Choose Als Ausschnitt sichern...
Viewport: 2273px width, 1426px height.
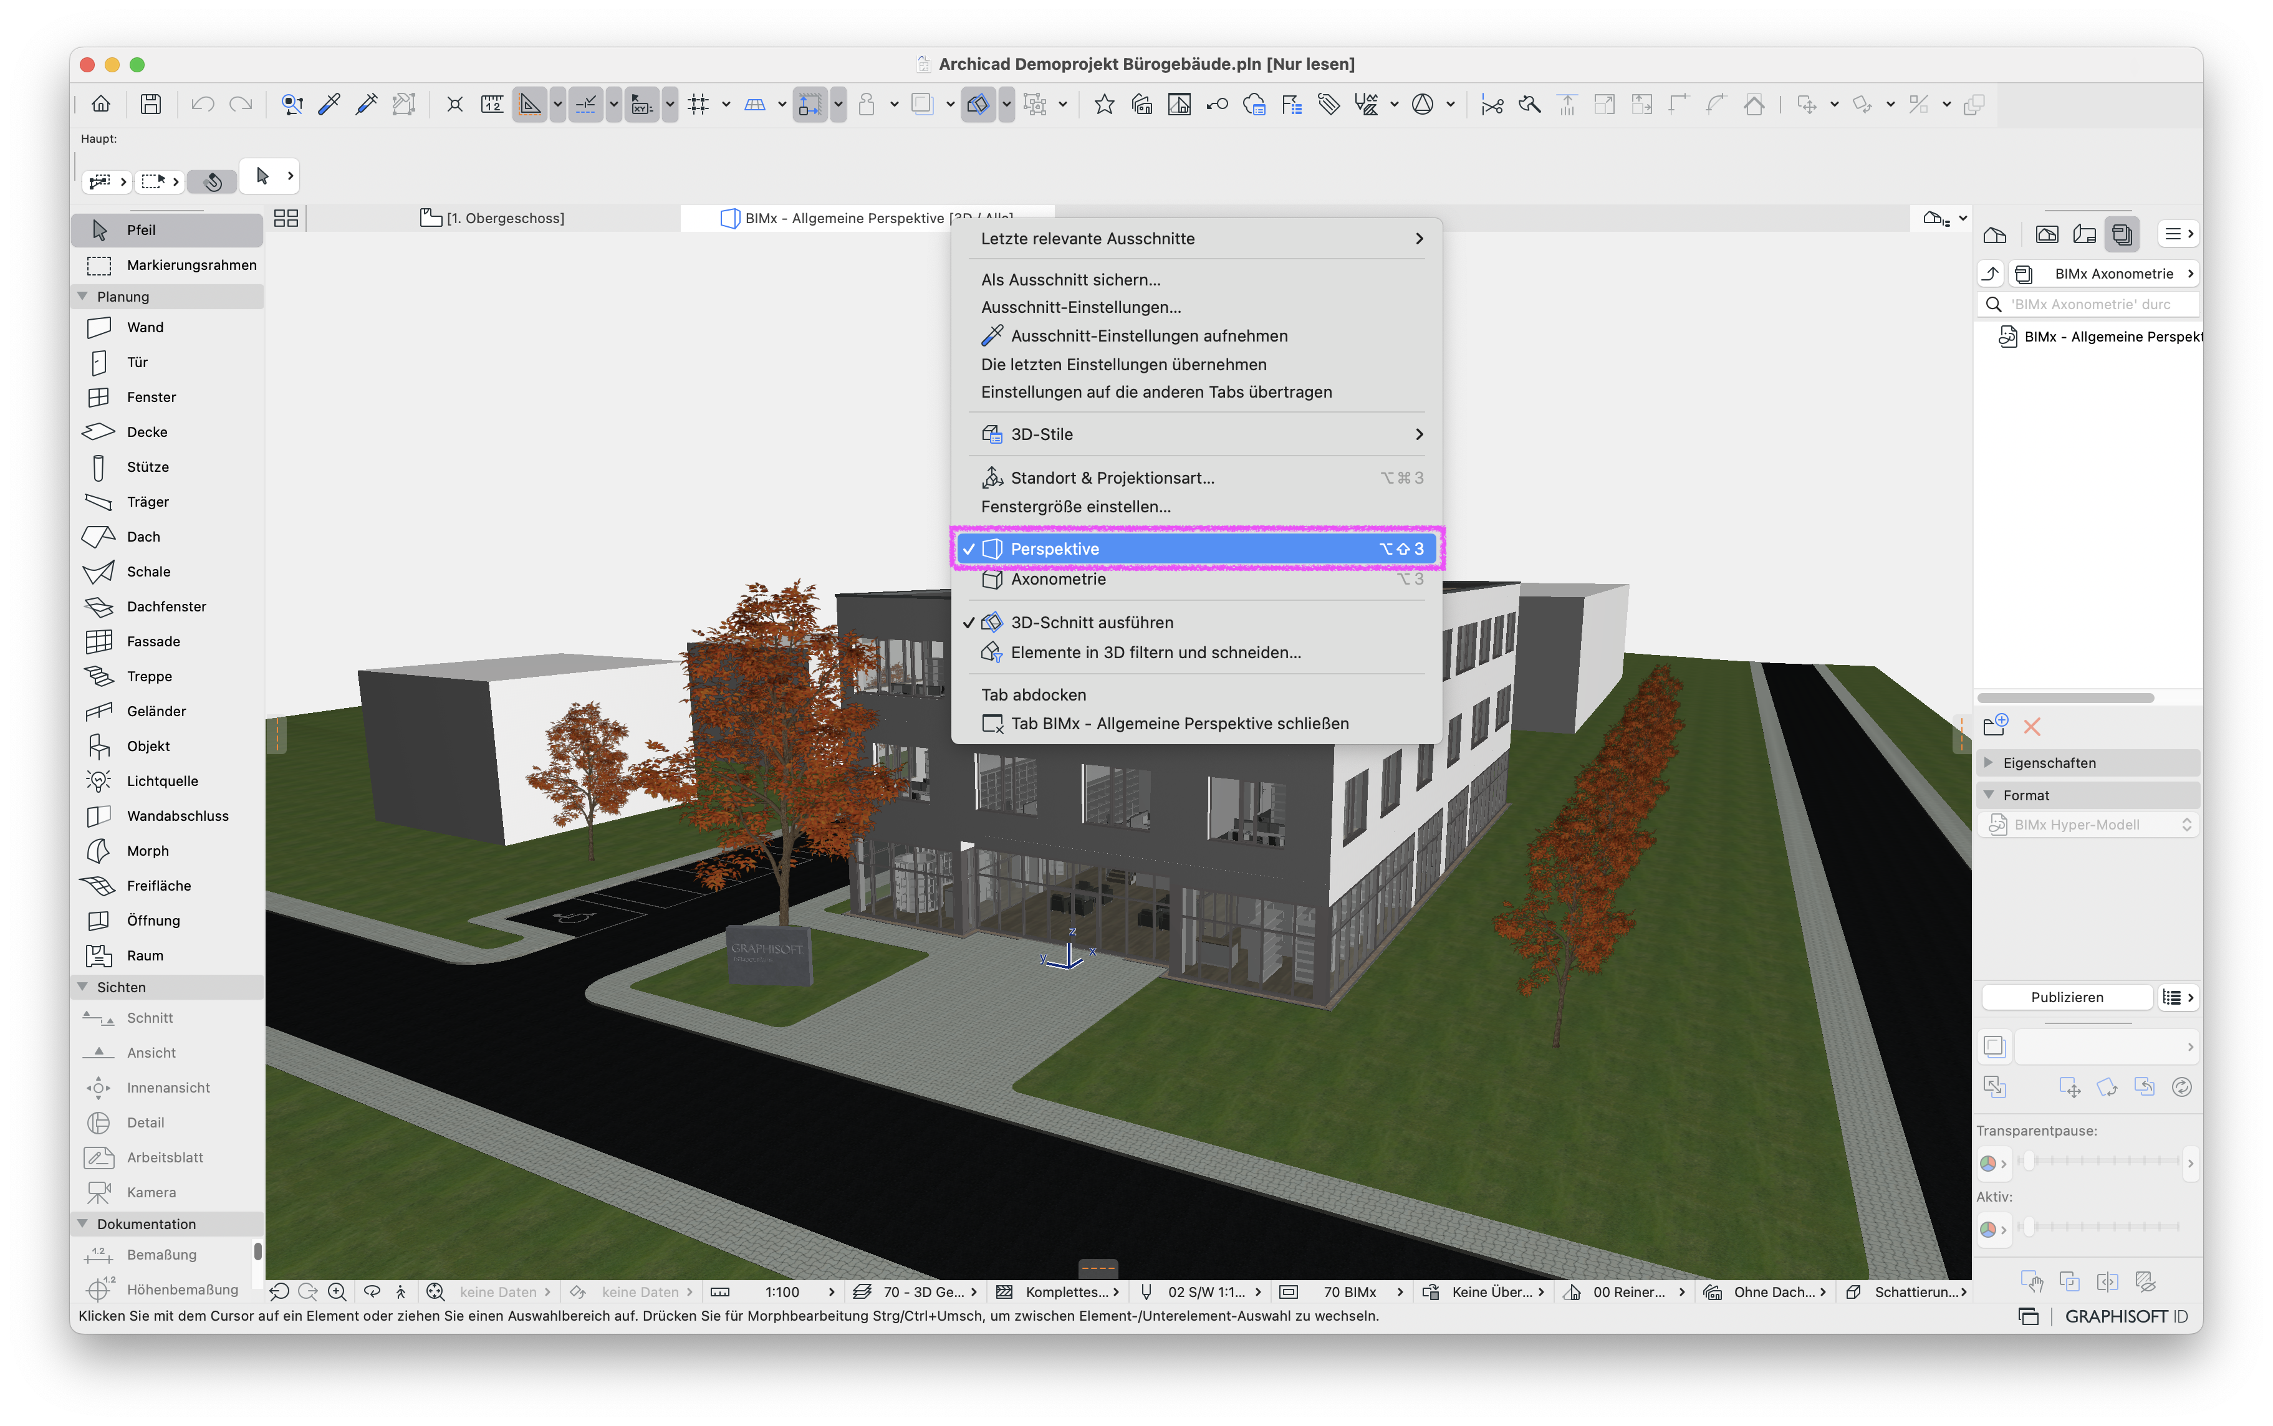(1196, 280)
